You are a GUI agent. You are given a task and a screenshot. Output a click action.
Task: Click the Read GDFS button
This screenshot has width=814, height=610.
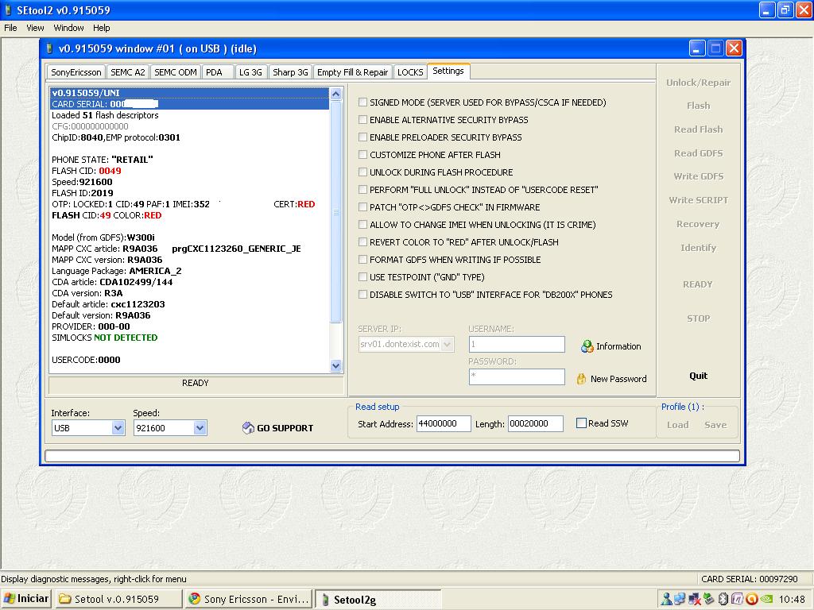click(698, 153)
